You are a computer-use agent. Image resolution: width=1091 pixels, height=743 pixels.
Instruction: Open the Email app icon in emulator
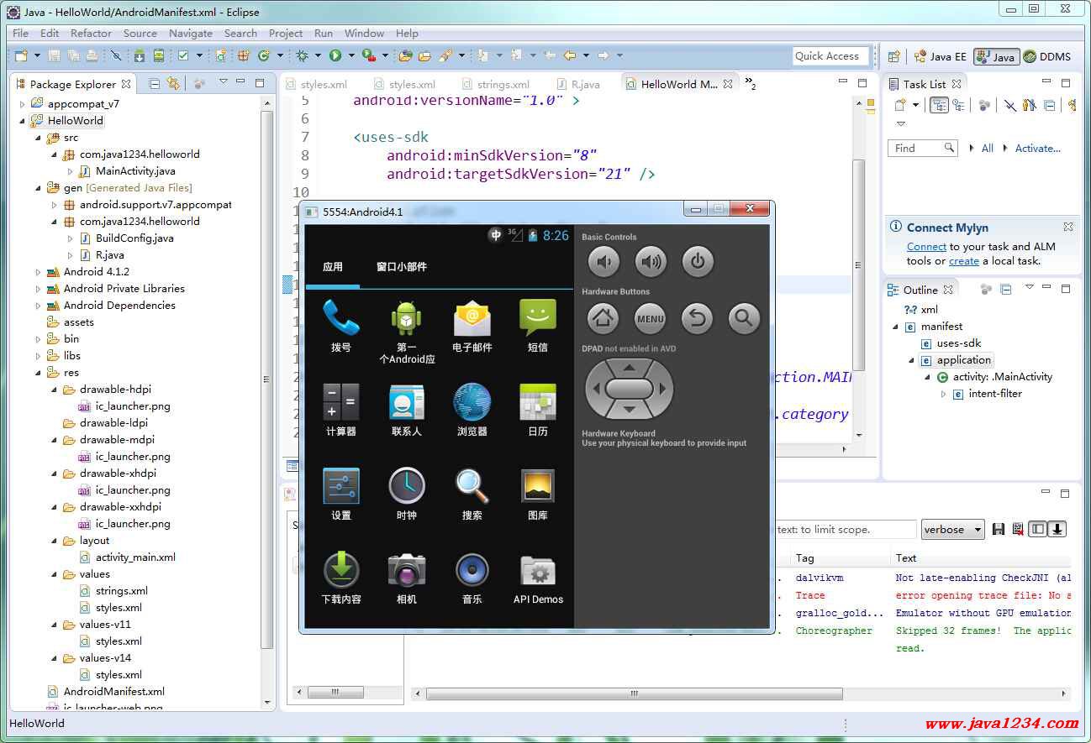click(x=472, y=326)
